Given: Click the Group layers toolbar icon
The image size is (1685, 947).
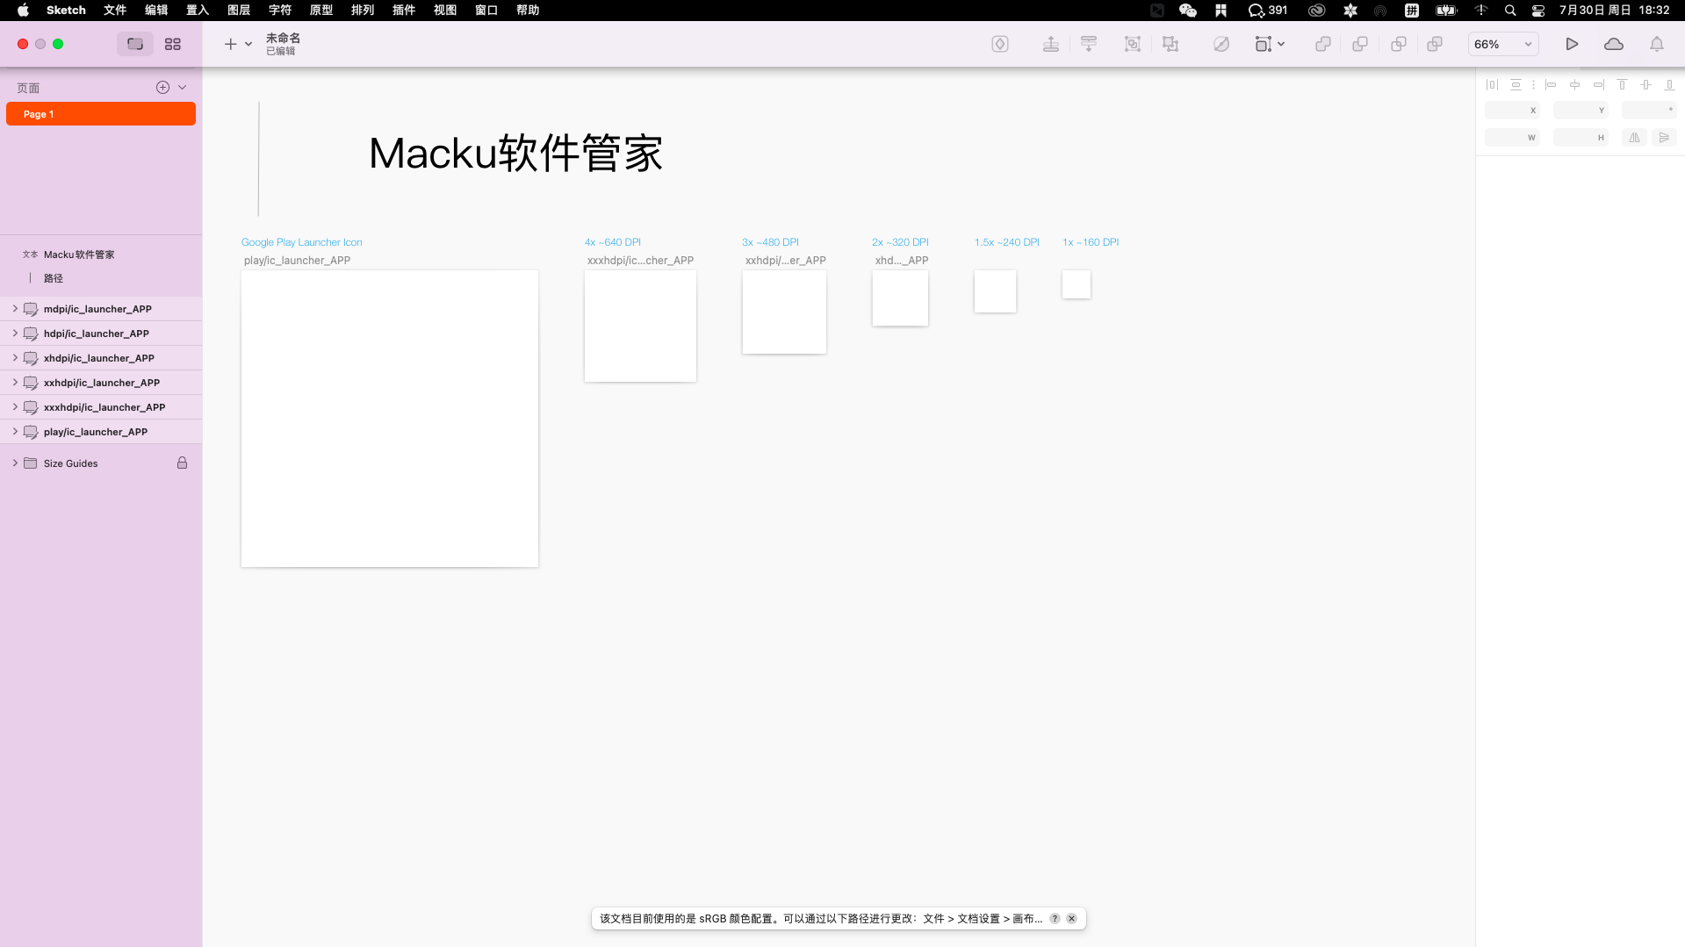Looking at the screenshot, I should click(1133, 44).
